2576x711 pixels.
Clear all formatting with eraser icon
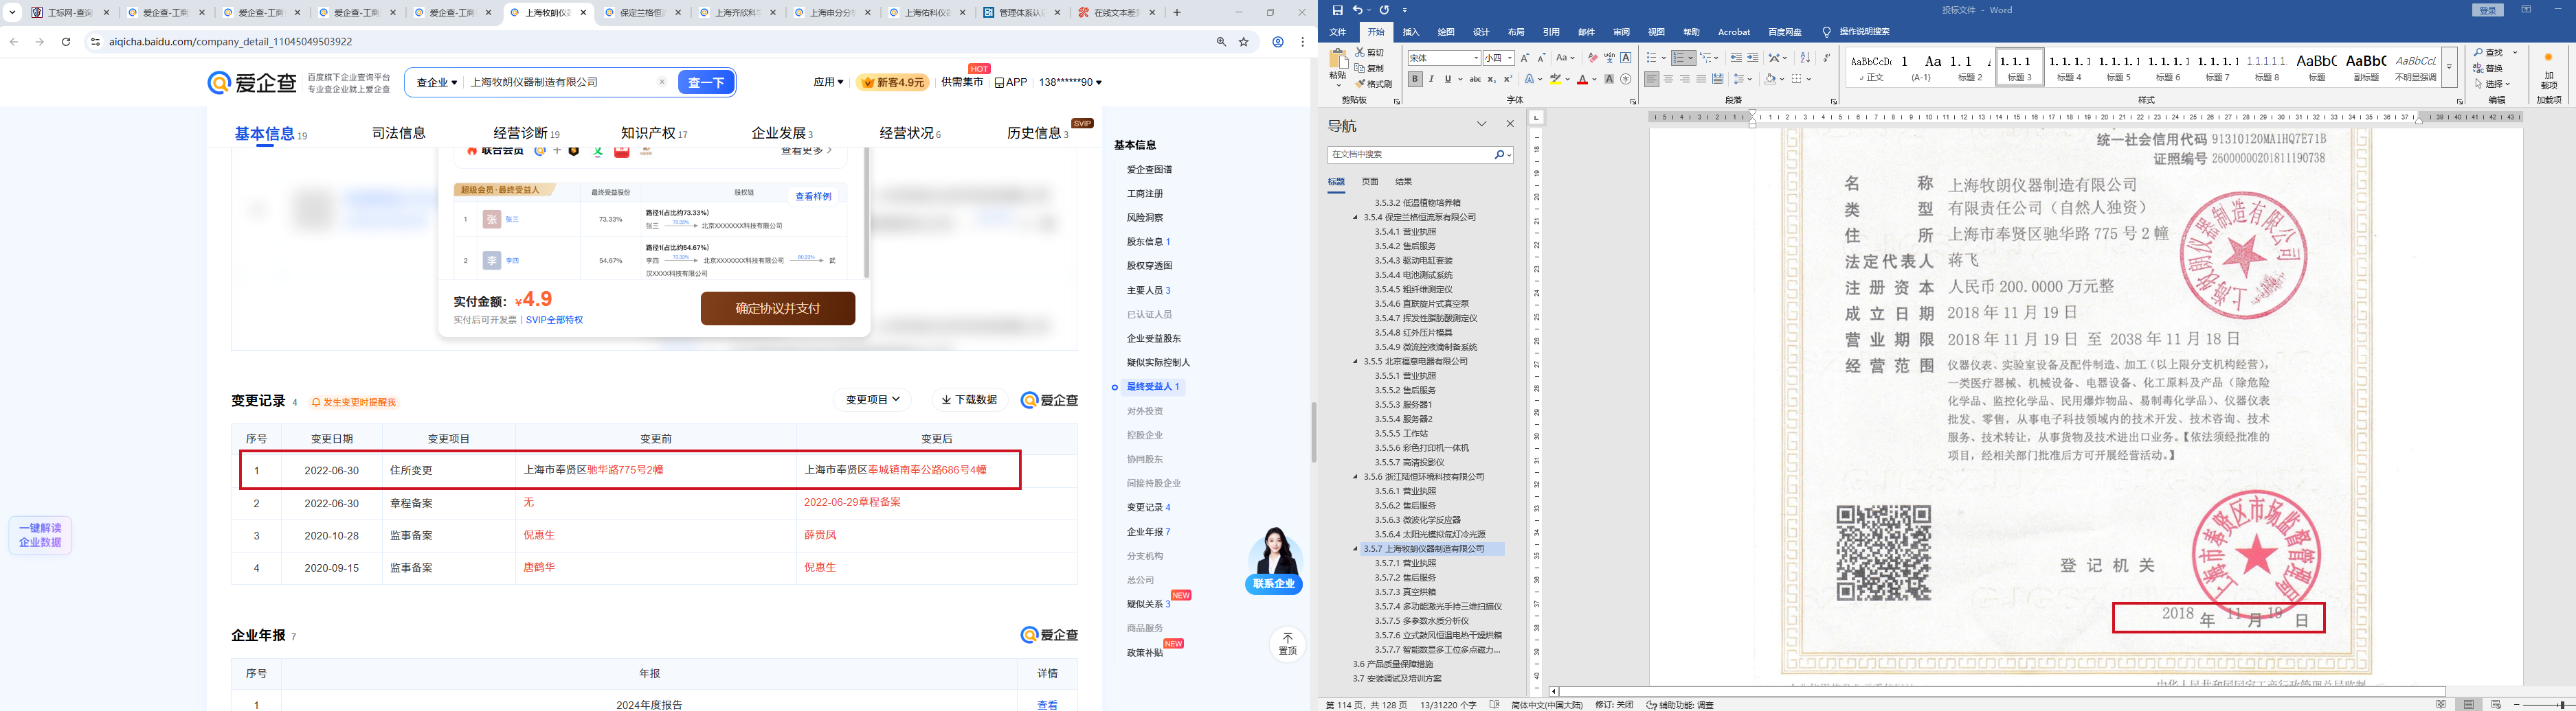click(1592, 58)
